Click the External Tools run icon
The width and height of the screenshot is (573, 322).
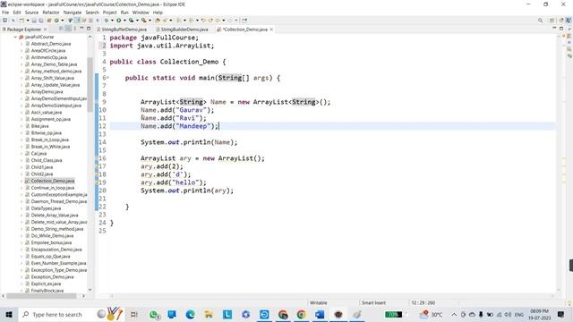coord(143,21)
